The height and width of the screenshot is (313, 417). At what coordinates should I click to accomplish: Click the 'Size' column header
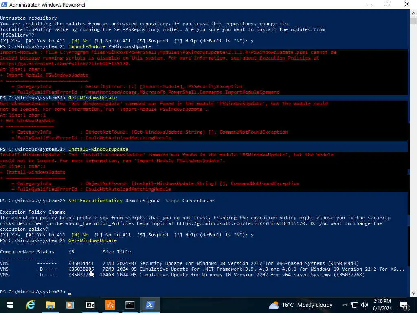point(108,252)
